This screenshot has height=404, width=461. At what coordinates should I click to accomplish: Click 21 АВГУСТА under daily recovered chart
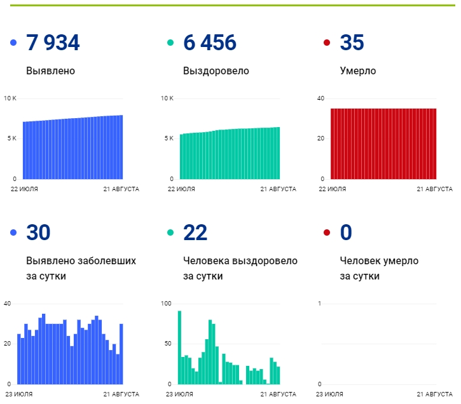[278, 394]
